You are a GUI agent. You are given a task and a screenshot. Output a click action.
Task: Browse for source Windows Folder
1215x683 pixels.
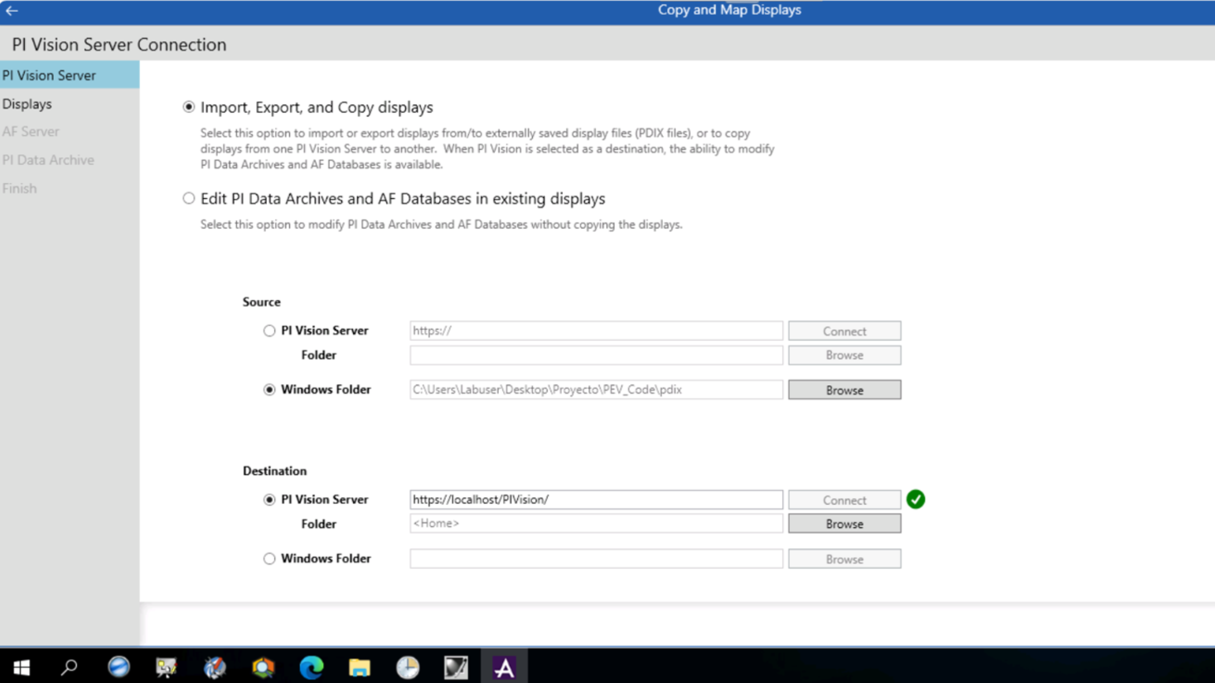tap(844, 390)
